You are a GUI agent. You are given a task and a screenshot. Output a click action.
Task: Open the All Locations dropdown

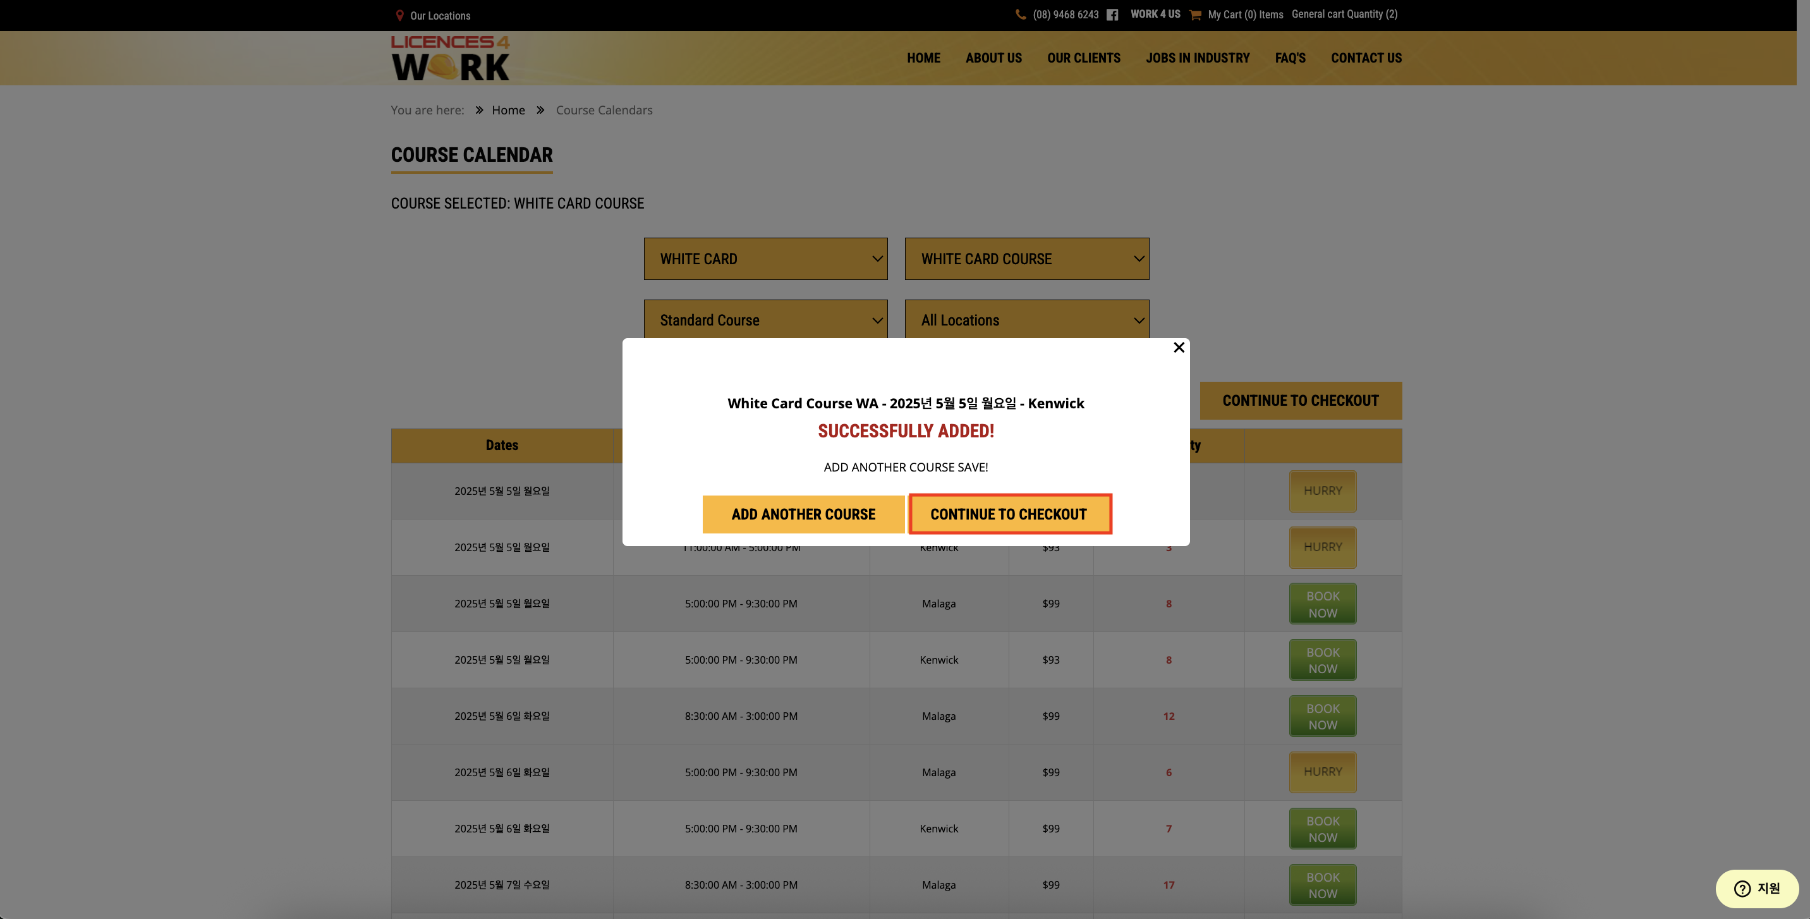1026,320
